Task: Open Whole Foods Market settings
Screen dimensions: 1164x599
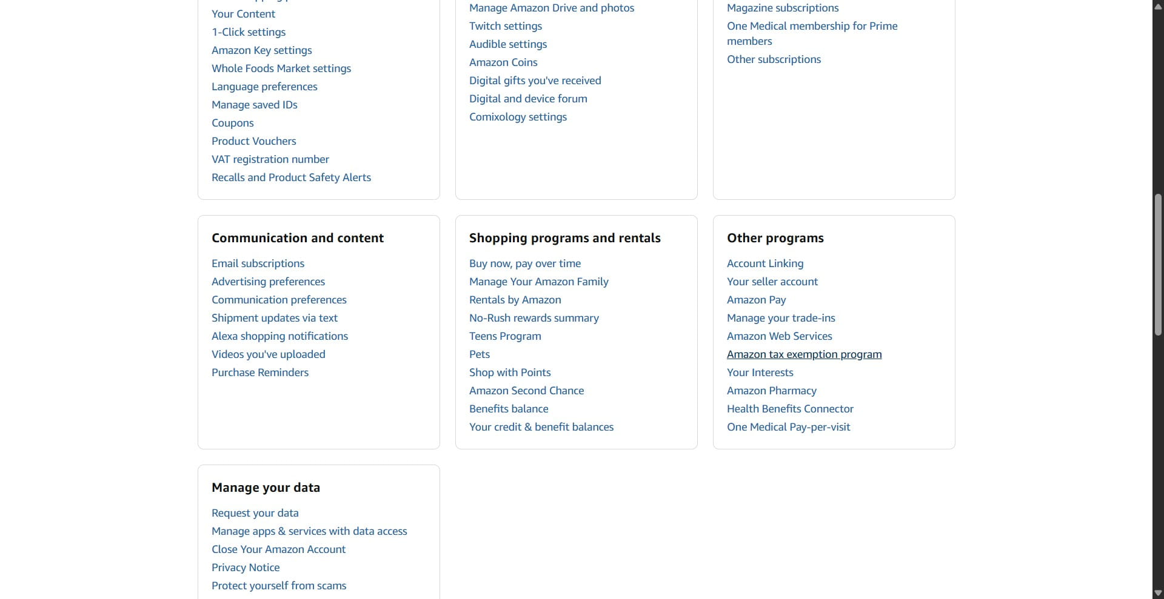Action: [281, 68]
